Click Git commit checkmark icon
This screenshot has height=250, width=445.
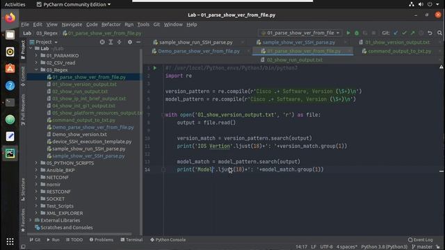[404, 33]
